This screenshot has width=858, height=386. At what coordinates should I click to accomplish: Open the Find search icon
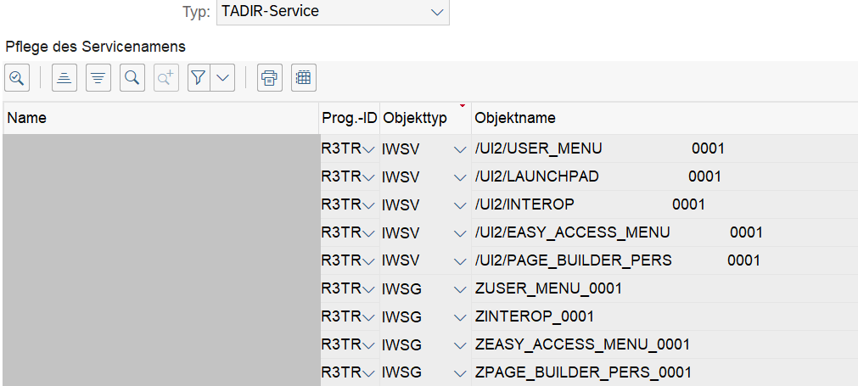132,78
